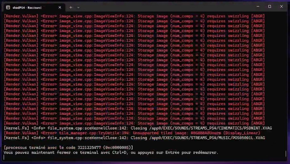290x164 pixels.
Task: Click the vertical scrollbar thumb at right edge
Action: [286, 154]
